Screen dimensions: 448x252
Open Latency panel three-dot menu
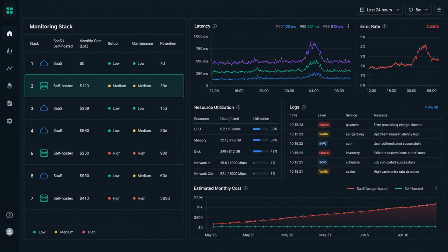click(348, 26)
